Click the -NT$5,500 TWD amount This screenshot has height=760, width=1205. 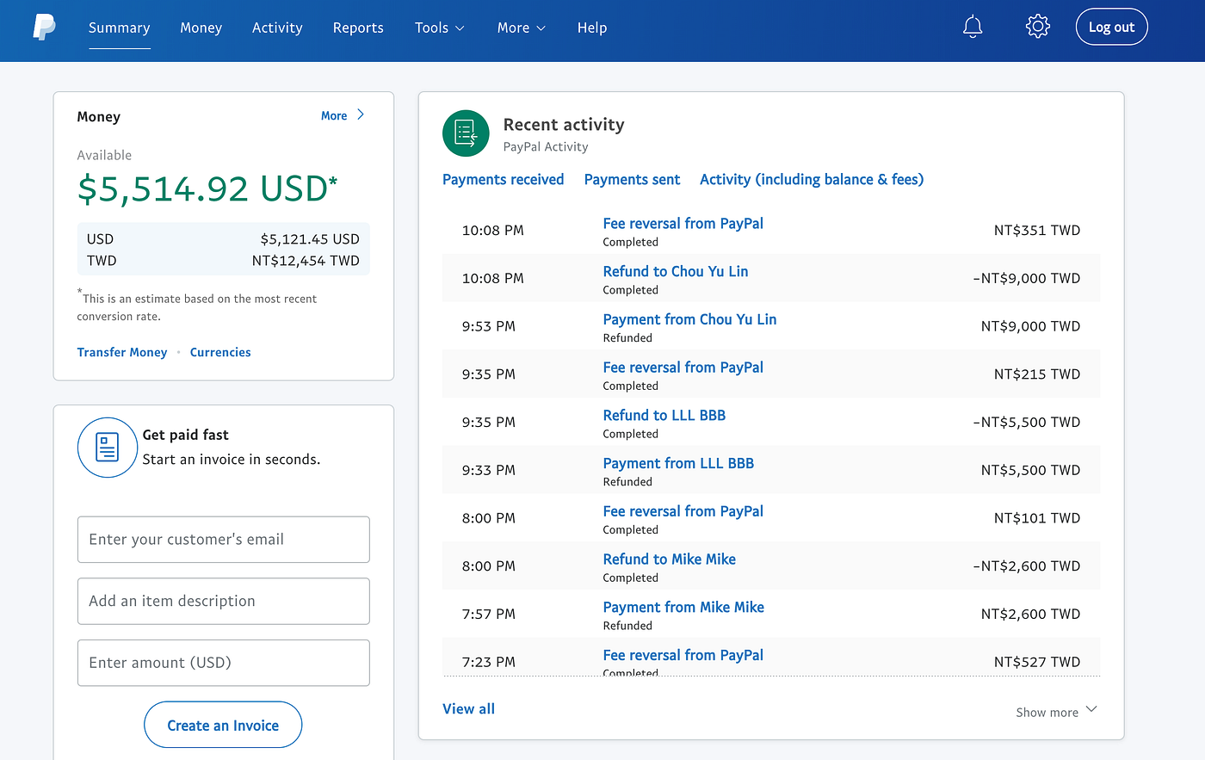[1026, 422]
